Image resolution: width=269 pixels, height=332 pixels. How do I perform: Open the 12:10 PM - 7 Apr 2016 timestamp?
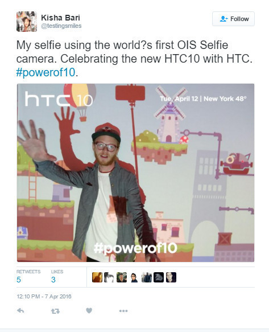pyautogui.click(x=44, y=297)
